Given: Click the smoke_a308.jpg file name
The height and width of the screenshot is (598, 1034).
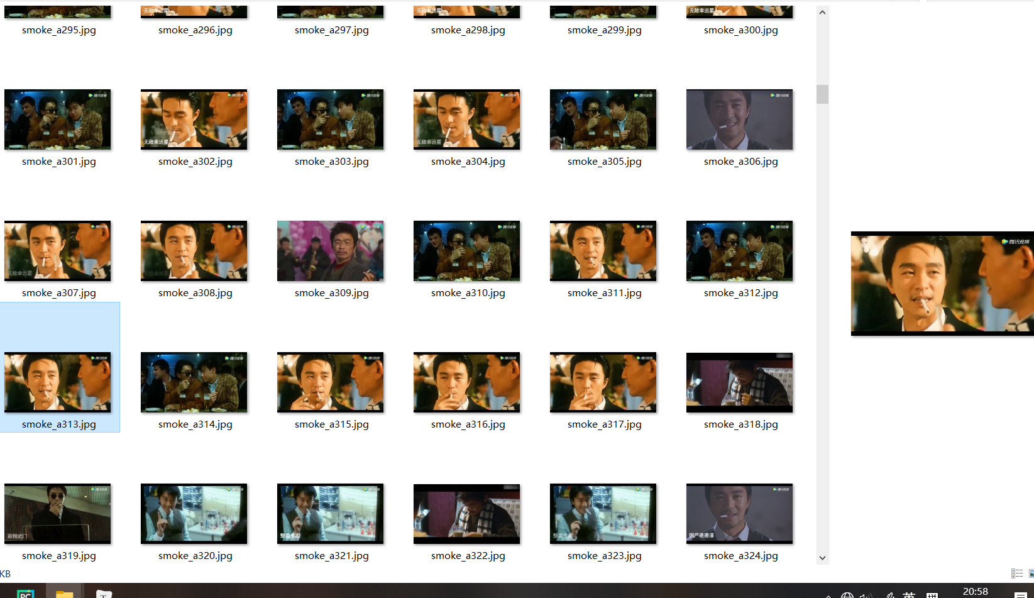Looking at the screenshot, I should pos(195,293).
